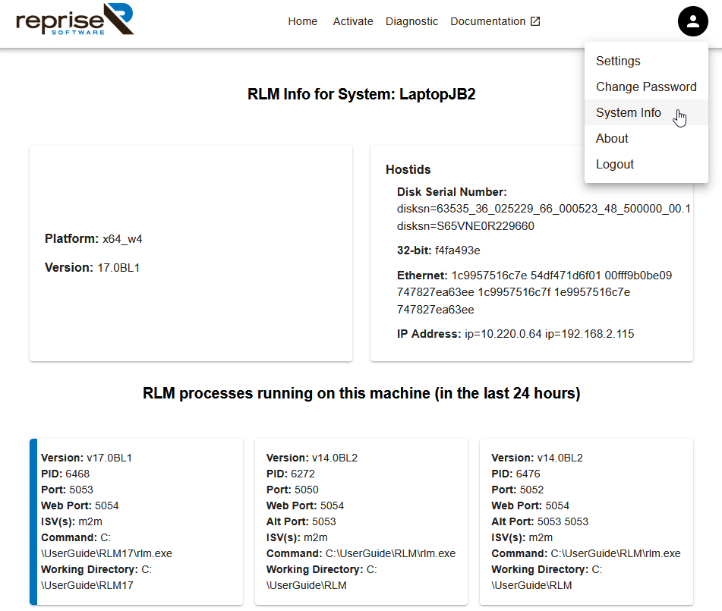Select System Info menu entry
Screen dimensions: 722x611
coord(628,112)
